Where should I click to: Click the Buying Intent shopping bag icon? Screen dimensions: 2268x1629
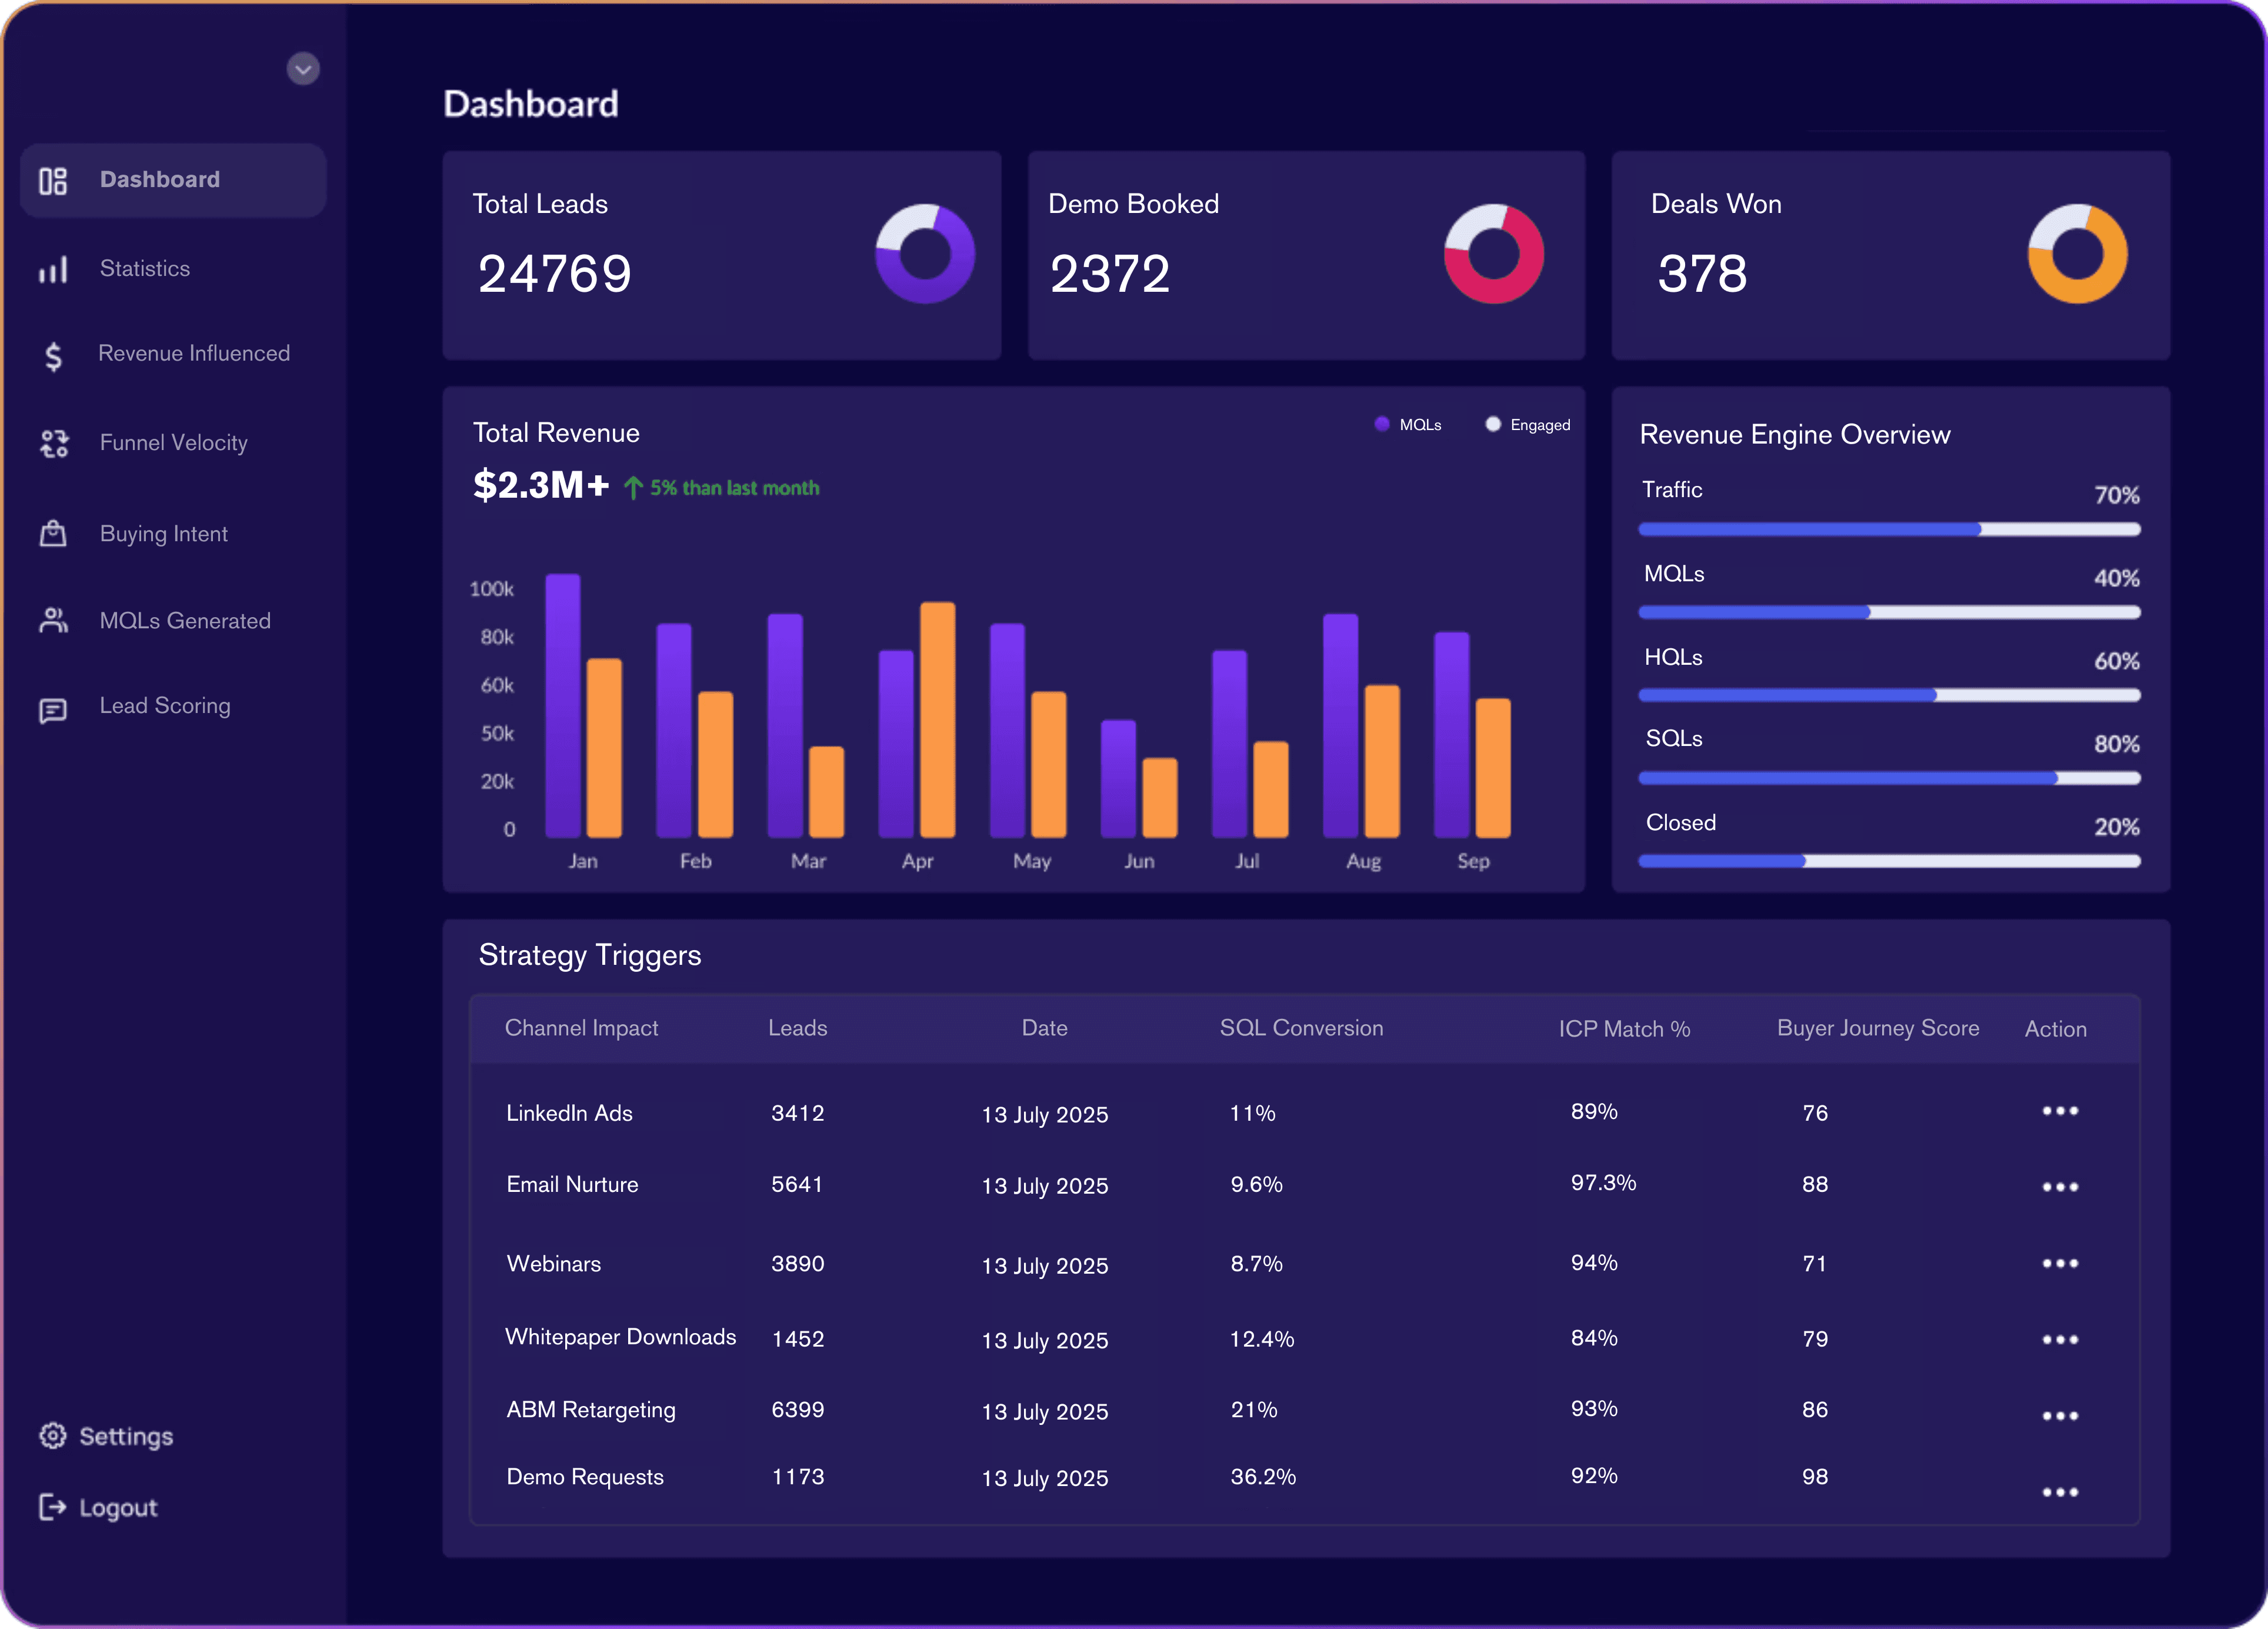(x=53, y=534)
